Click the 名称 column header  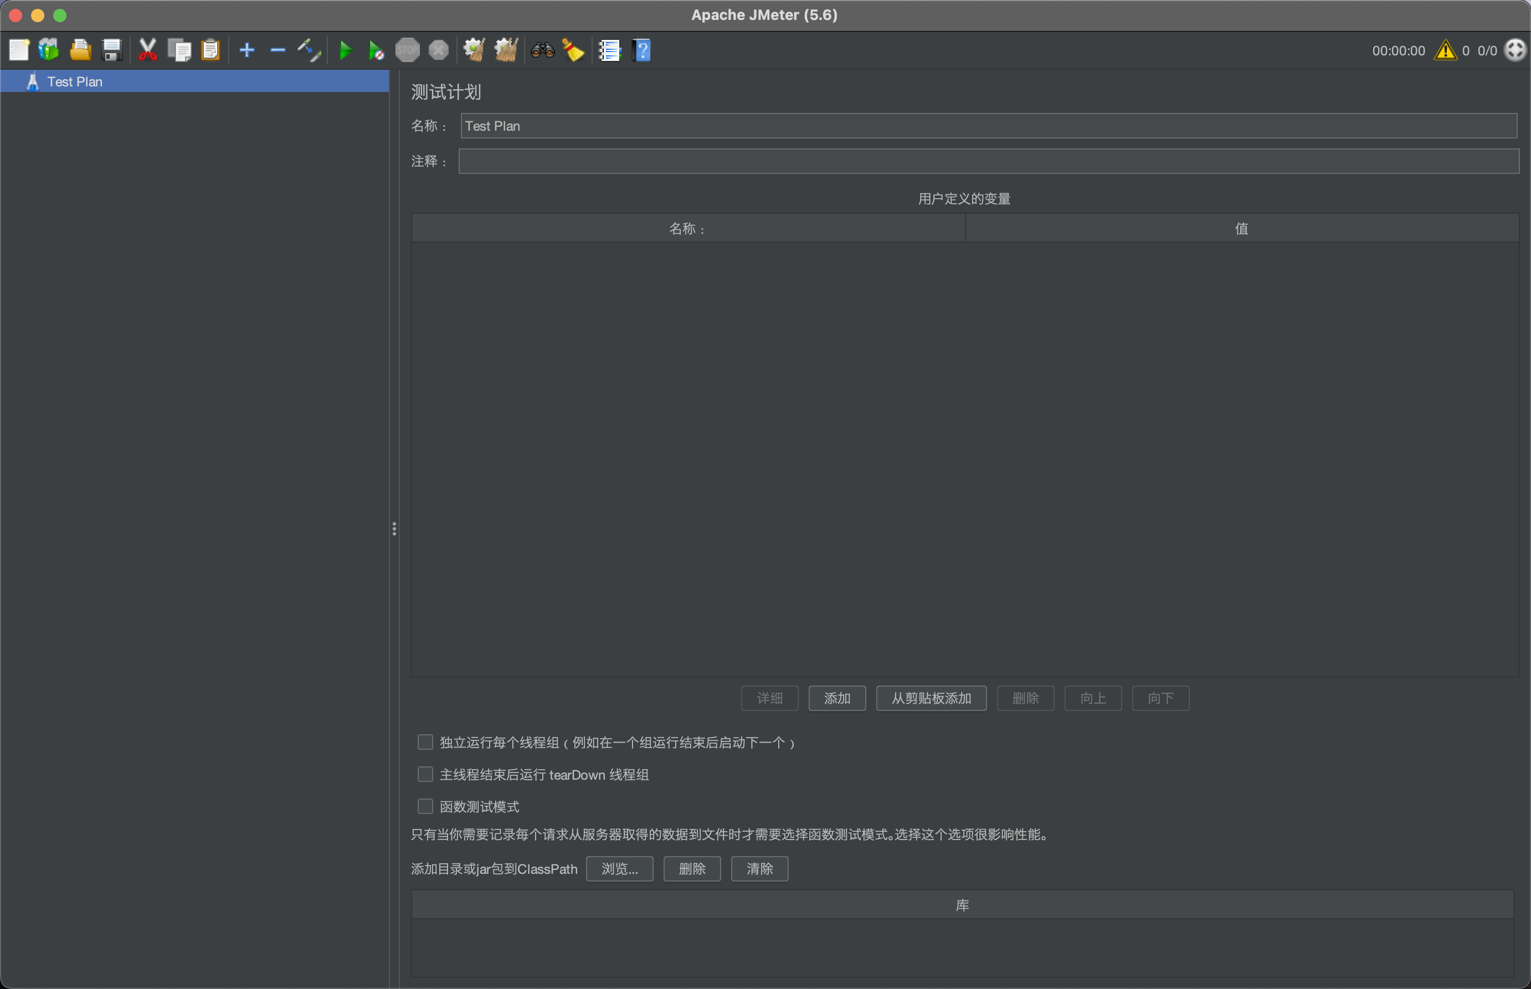(688, 229)
